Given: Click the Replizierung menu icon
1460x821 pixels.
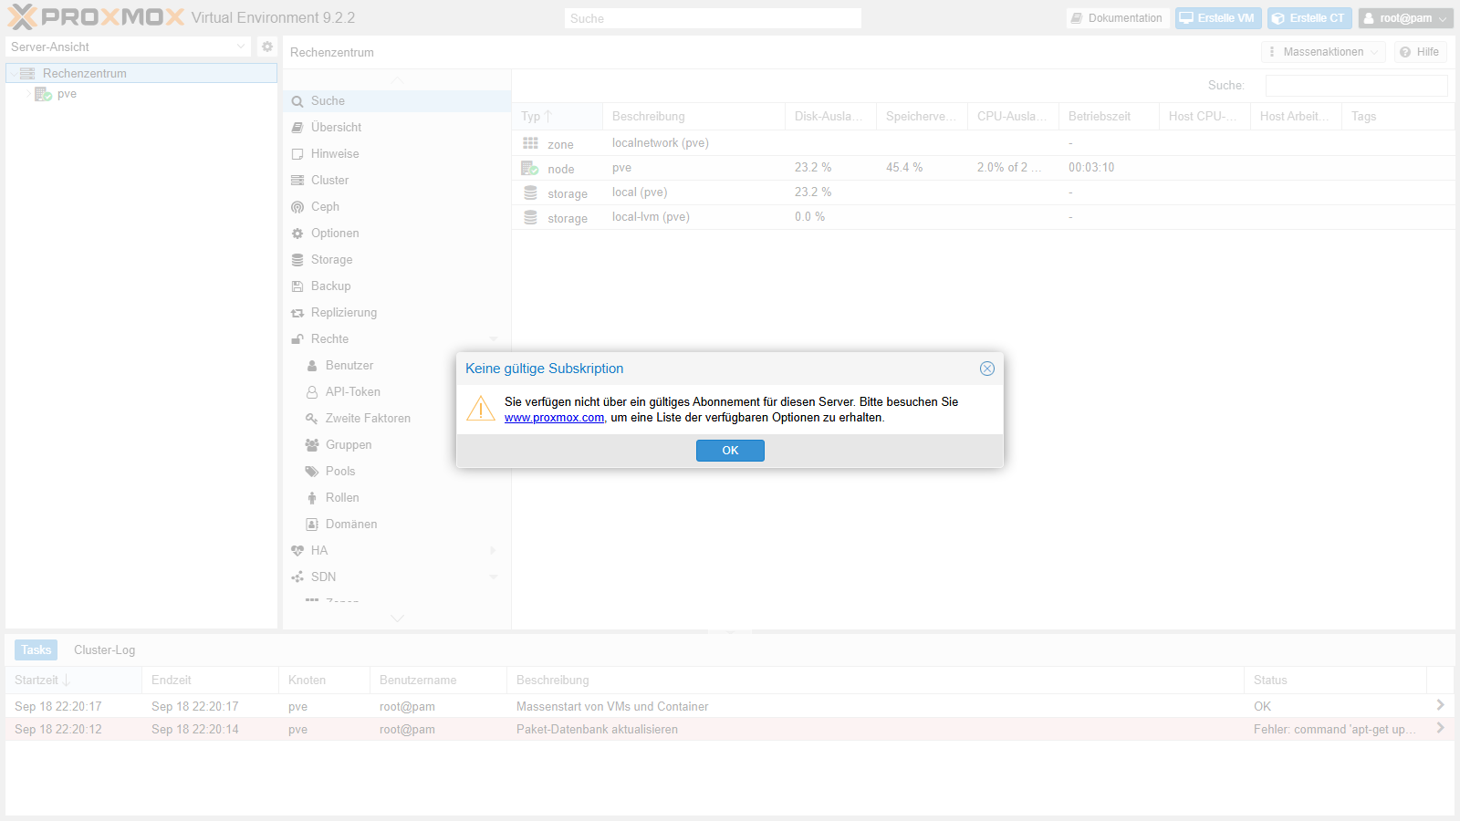Looking at the screenshot, I should (297, 313).
